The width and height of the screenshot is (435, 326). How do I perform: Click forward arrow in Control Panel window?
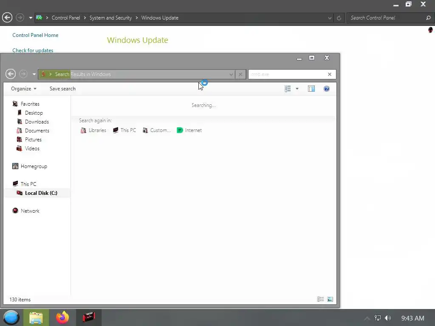coord(20,18)
